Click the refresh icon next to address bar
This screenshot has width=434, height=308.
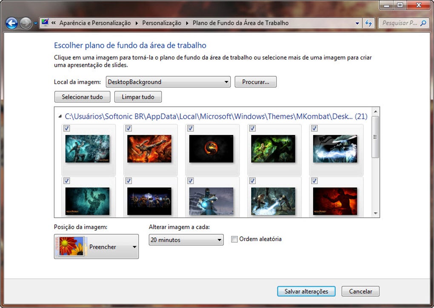tap(368, 23)
